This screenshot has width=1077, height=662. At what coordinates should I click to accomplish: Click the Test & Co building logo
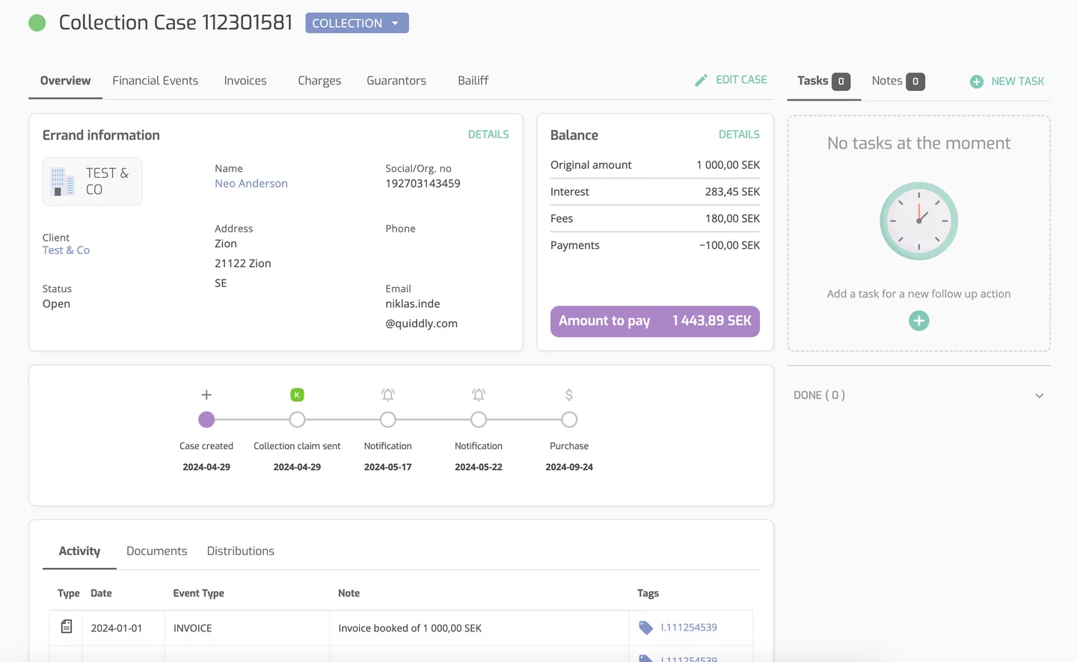click(x=63, y=182)
